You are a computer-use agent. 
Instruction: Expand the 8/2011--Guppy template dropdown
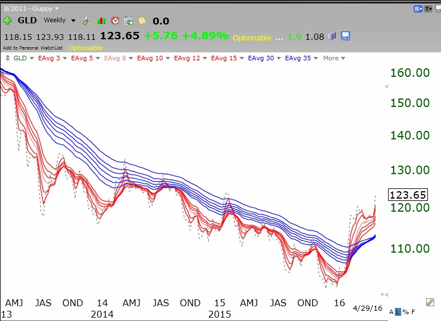point(30,9)
